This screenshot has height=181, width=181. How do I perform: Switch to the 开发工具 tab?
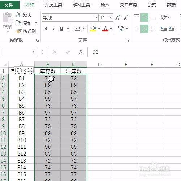pyautogui.click(x=54, y=5)
